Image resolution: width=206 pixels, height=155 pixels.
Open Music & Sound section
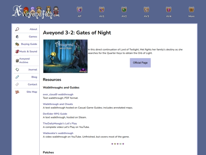click(26, 52)
